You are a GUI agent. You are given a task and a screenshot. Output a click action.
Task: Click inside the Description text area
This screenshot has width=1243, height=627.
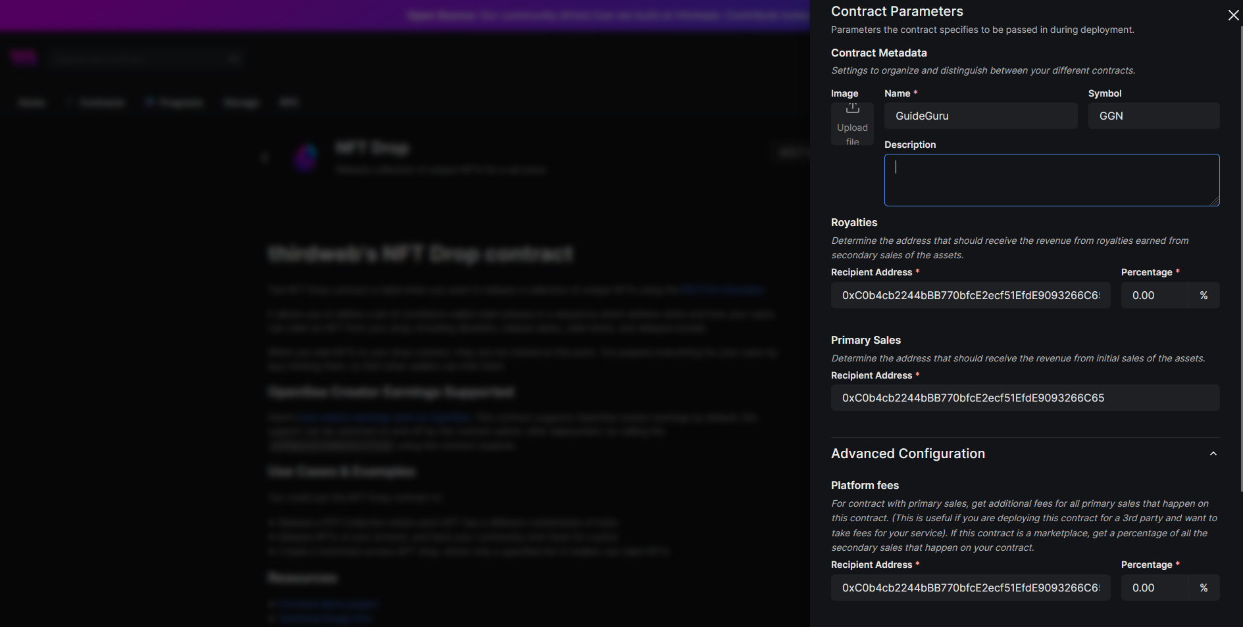click(x=1051, y=180)
